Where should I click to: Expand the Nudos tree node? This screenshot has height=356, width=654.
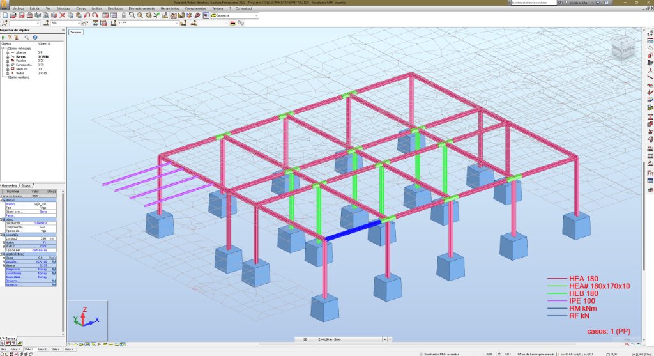point(8,73)
